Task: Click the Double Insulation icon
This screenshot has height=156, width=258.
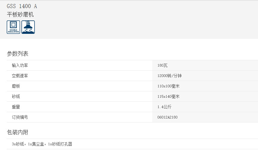Action: point(13,27)
